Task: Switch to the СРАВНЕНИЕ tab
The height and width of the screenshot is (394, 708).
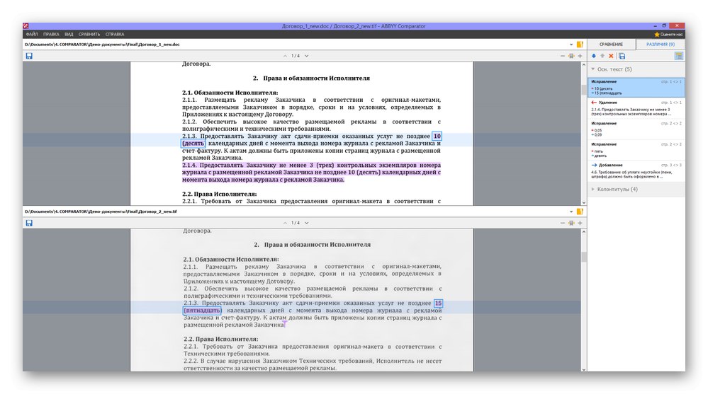Action: [611, 44]
